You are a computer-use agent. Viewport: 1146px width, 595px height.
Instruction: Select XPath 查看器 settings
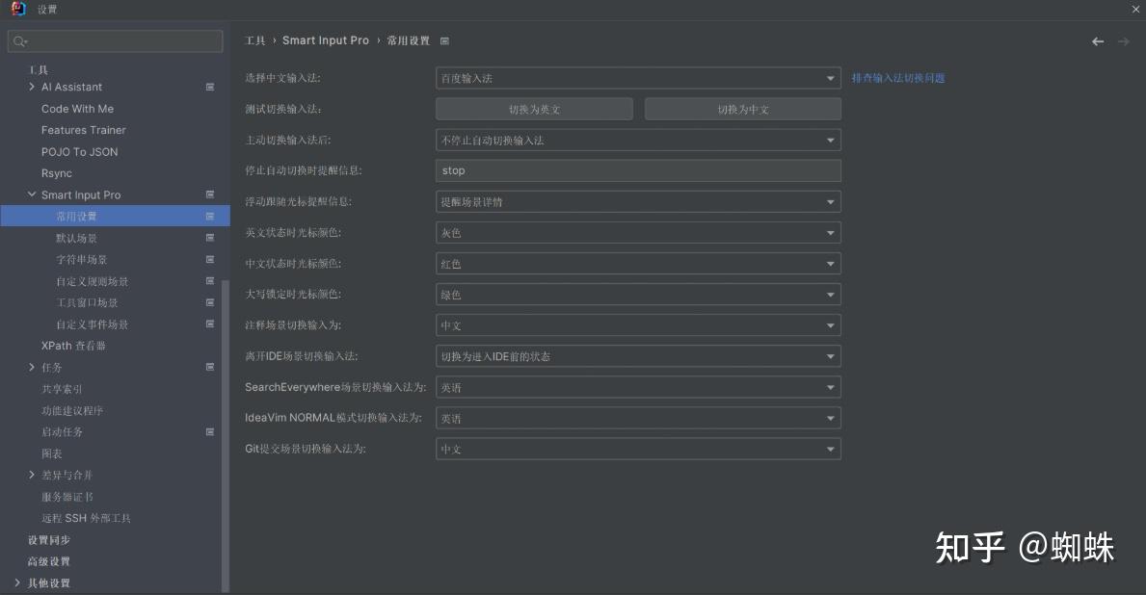pyautogui.click(x=73, y=346)
